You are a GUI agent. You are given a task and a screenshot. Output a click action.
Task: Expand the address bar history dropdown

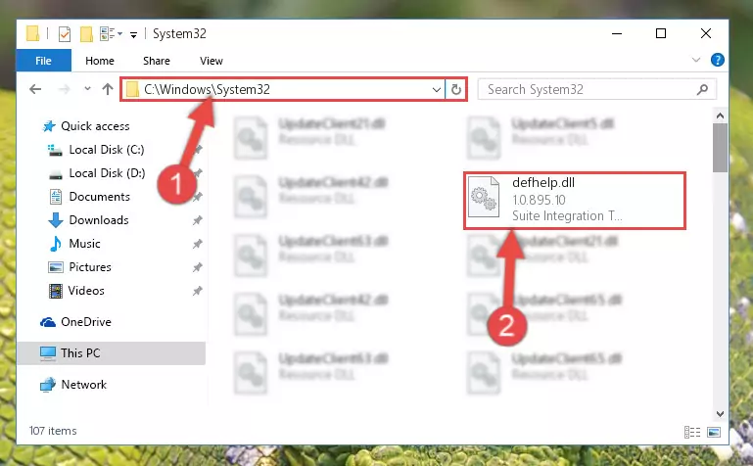click(x=436, y=89)
